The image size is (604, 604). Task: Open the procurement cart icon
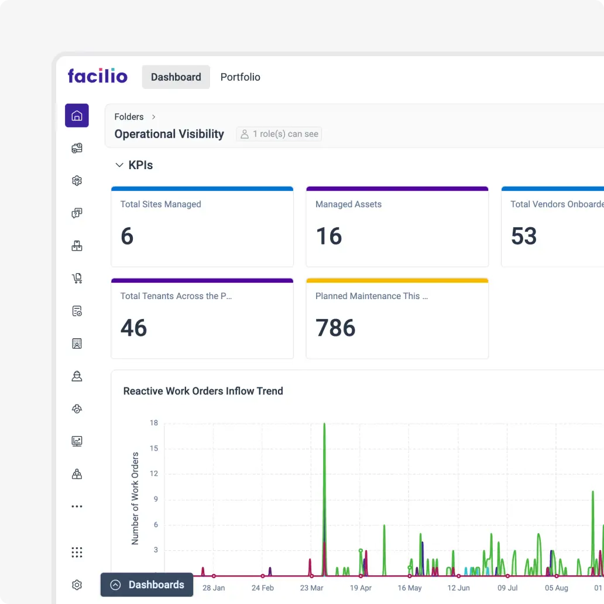(77, 278)
